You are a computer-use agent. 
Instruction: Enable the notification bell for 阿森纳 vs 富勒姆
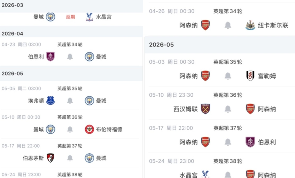point(228,76)
